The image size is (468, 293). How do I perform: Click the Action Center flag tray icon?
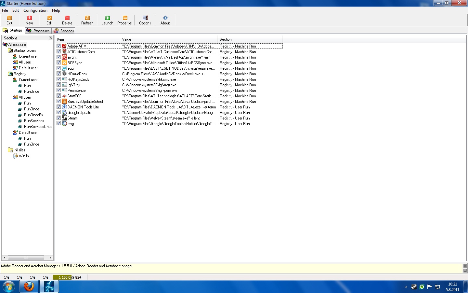point(430,287)
